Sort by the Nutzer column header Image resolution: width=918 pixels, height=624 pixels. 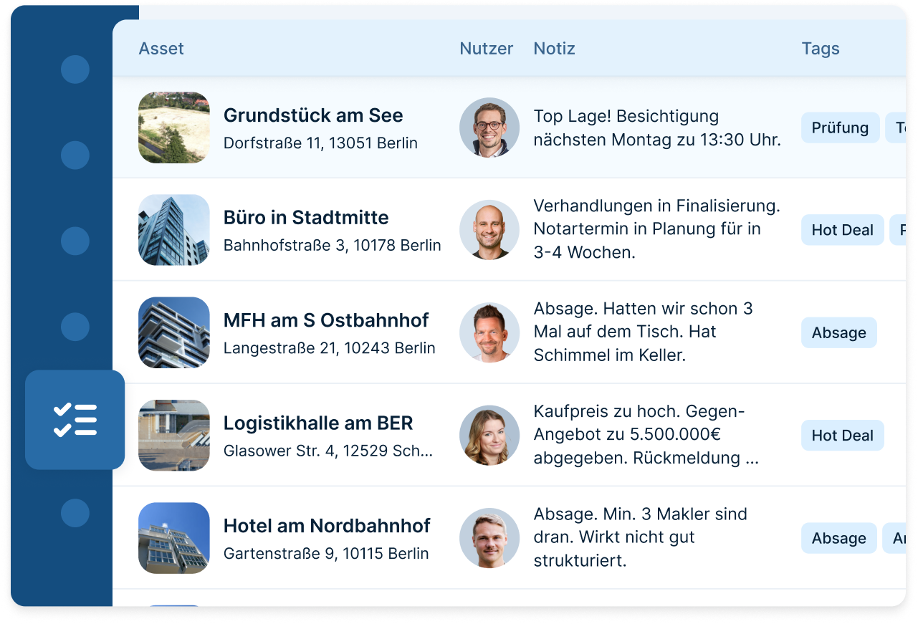pos(487,49)
